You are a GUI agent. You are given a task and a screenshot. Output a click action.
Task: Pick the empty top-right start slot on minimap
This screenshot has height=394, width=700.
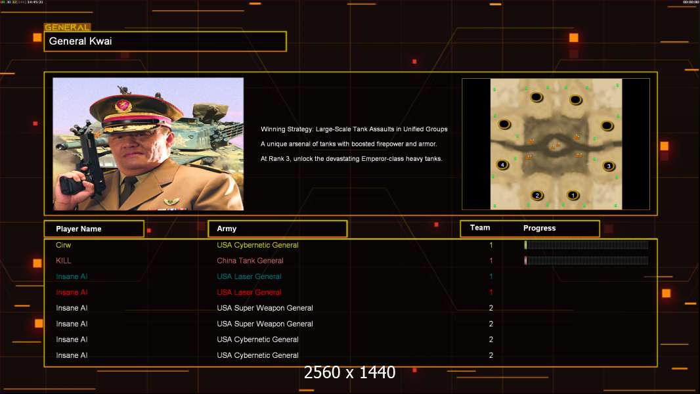(575, 99)
